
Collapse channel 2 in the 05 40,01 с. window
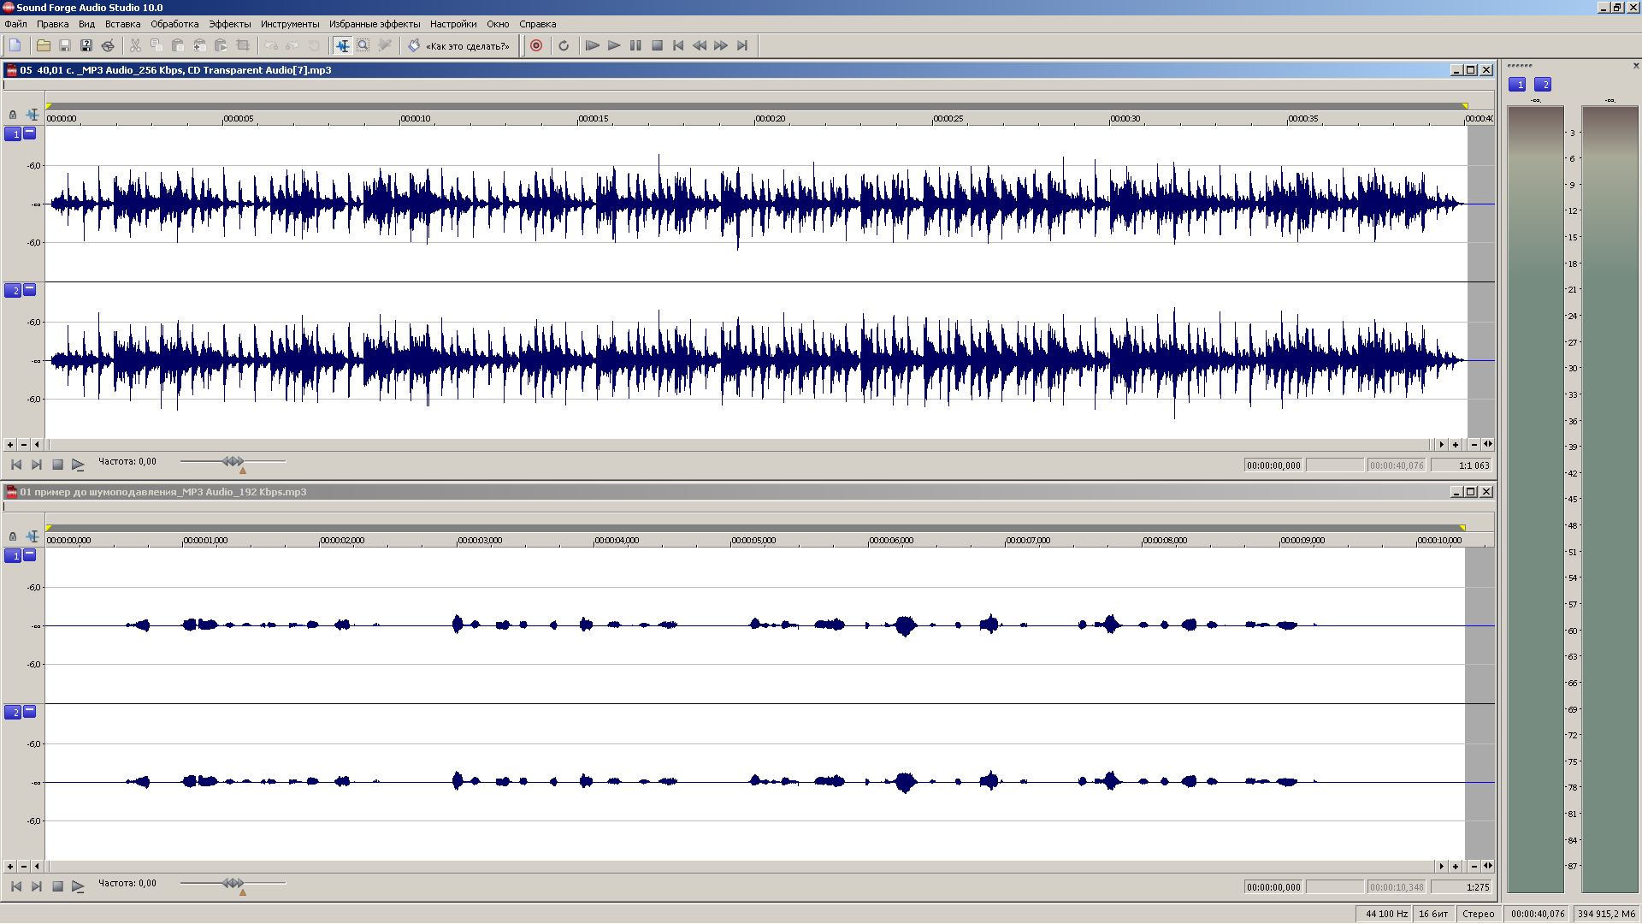(30, 289)
